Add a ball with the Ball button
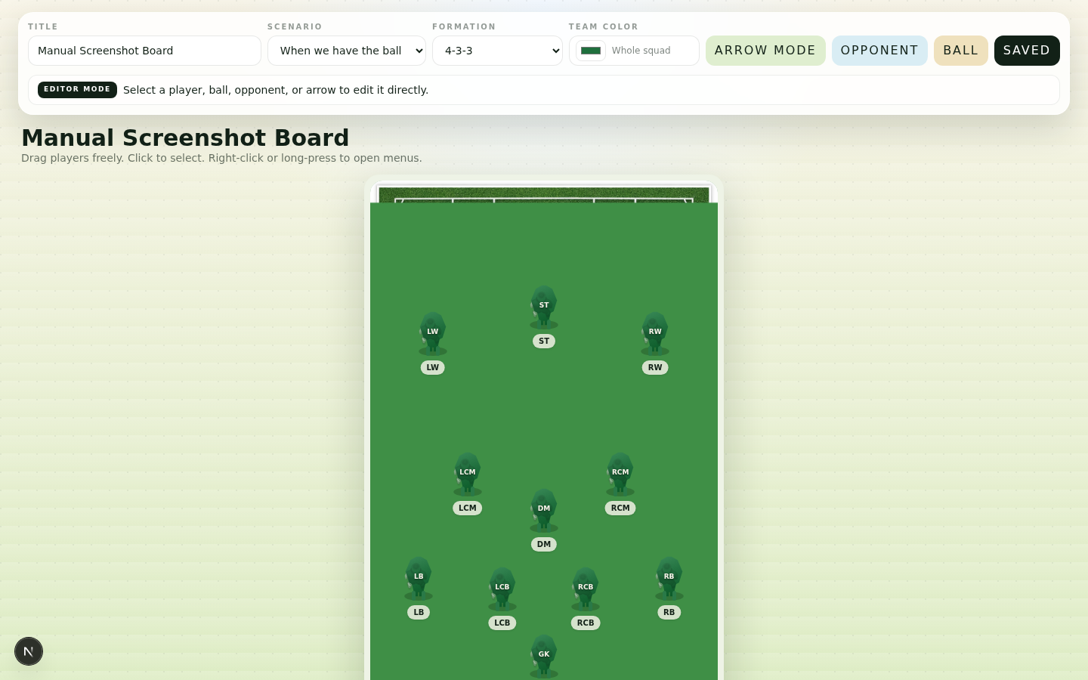The image size is (1088, 680). click(961, 51)
